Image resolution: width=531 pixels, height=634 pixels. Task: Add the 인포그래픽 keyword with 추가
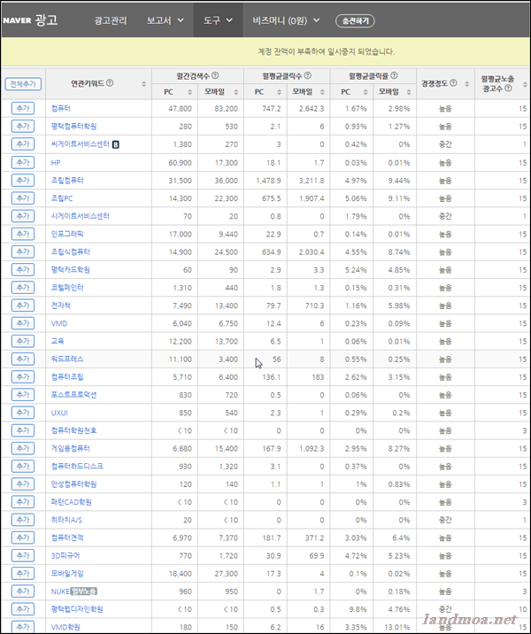pyautogui.click(x=23, y=234)
